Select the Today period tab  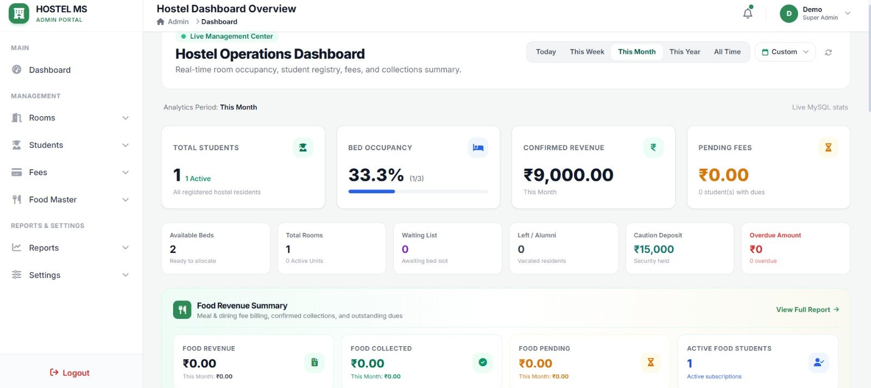click(546, 52)
